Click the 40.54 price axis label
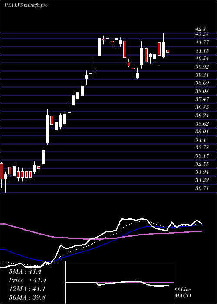Image resolution: width=217 pixels, height=304 pixels. [x=202, y=59]
